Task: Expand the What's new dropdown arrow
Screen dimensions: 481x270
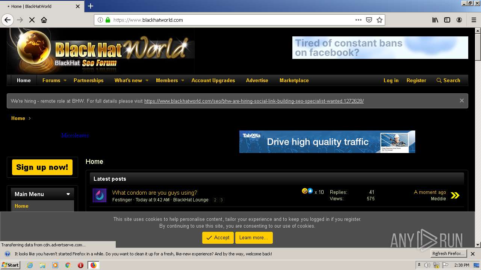Action: 147,80
